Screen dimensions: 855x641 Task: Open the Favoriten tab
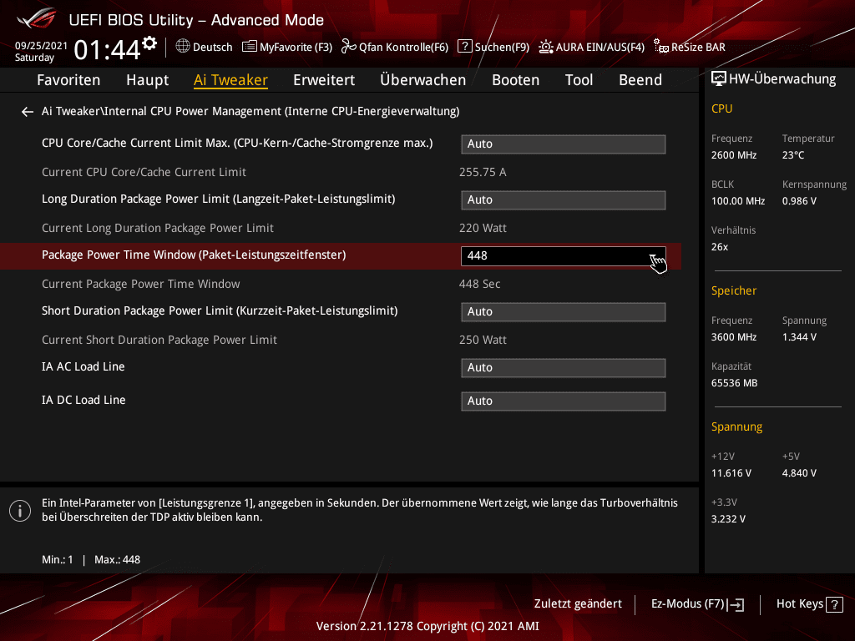pos(68,80)
